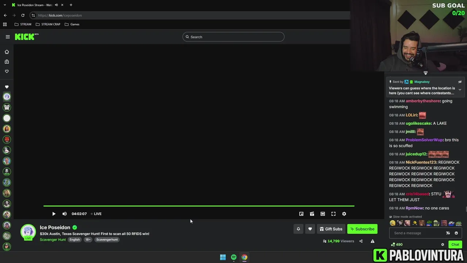Expand the pinned message chevron

tap(460, 89)
